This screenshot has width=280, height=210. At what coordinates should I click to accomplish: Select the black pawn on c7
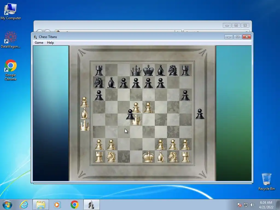click(124, 83)
